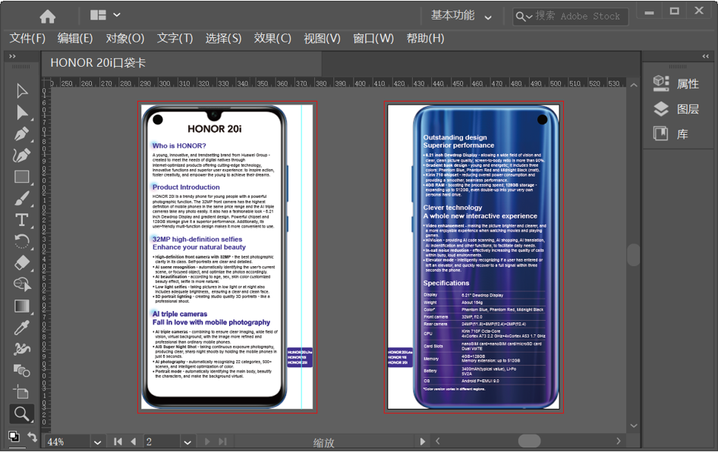Viewport: 718px width, 452px height.
Task: Open the 属性 properties panel
Action: pyautogui.click(x=675, y=83)
